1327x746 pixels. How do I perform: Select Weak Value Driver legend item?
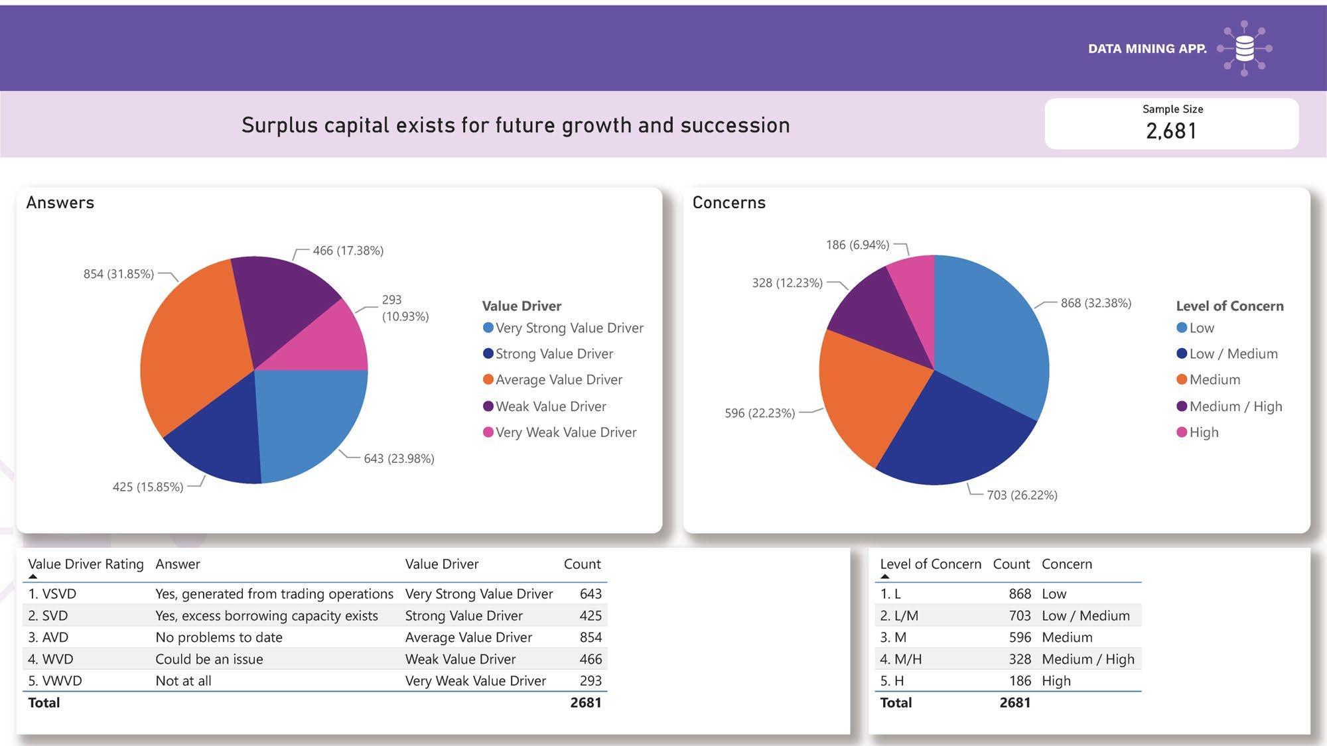coord(551,406)
